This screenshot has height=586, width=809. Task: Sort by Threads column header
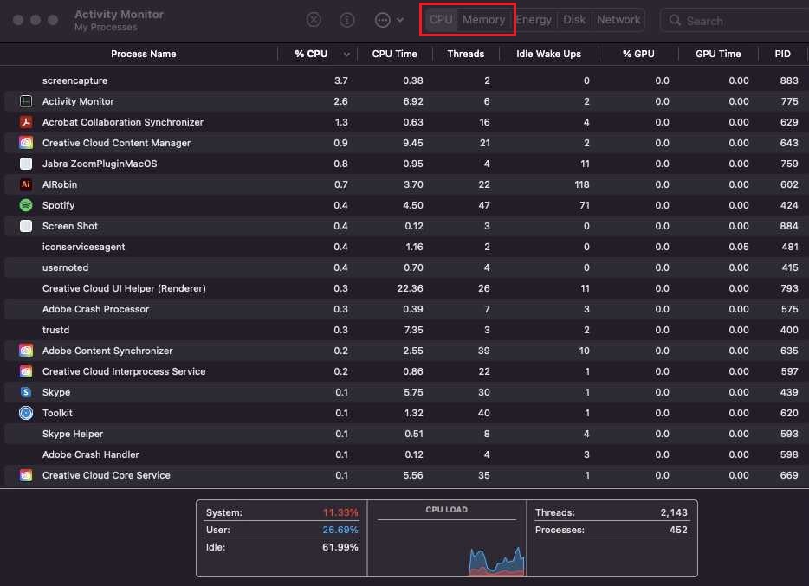[x=466, y=54]
